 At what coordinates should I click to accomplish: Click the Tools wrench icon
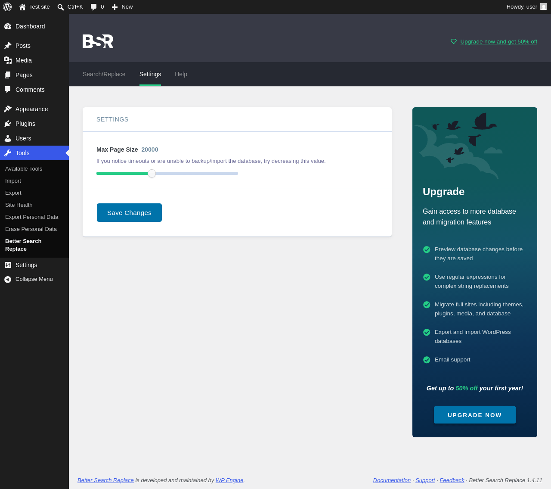[x=8, y=153]
